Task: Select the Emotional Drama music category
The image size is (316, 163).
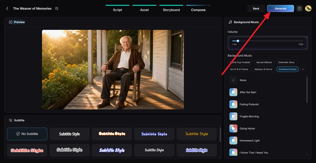Action: [x=288, y=69]
